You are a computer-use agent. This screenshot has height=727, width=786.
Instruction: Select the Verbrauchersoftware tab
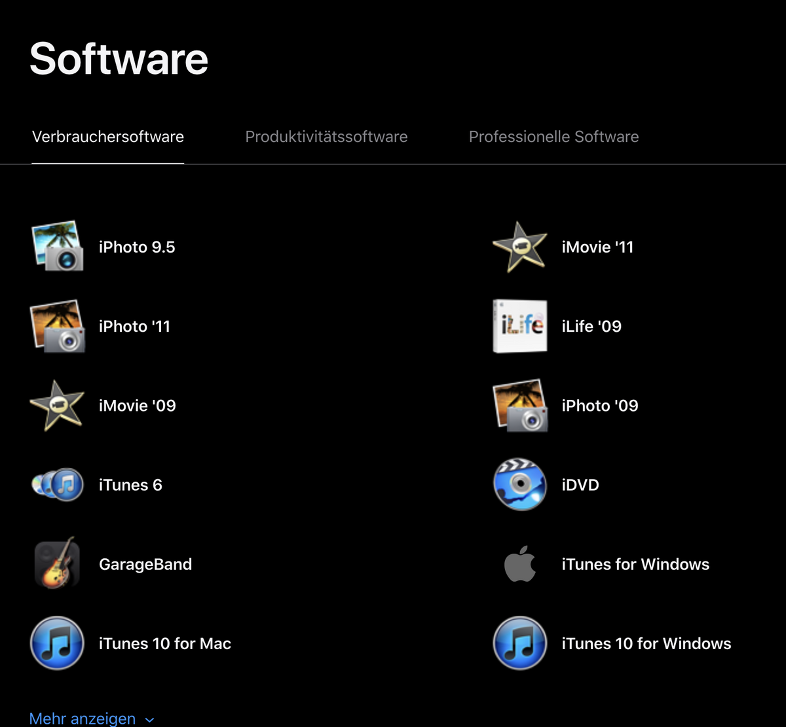[x=108, y=137]
